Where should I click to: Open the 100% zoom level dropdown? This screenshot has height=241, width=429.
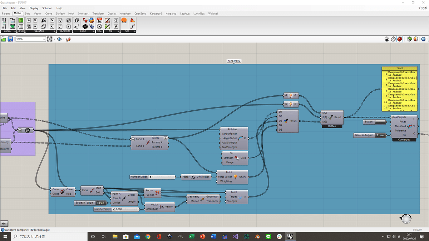[x=31, y=39]
